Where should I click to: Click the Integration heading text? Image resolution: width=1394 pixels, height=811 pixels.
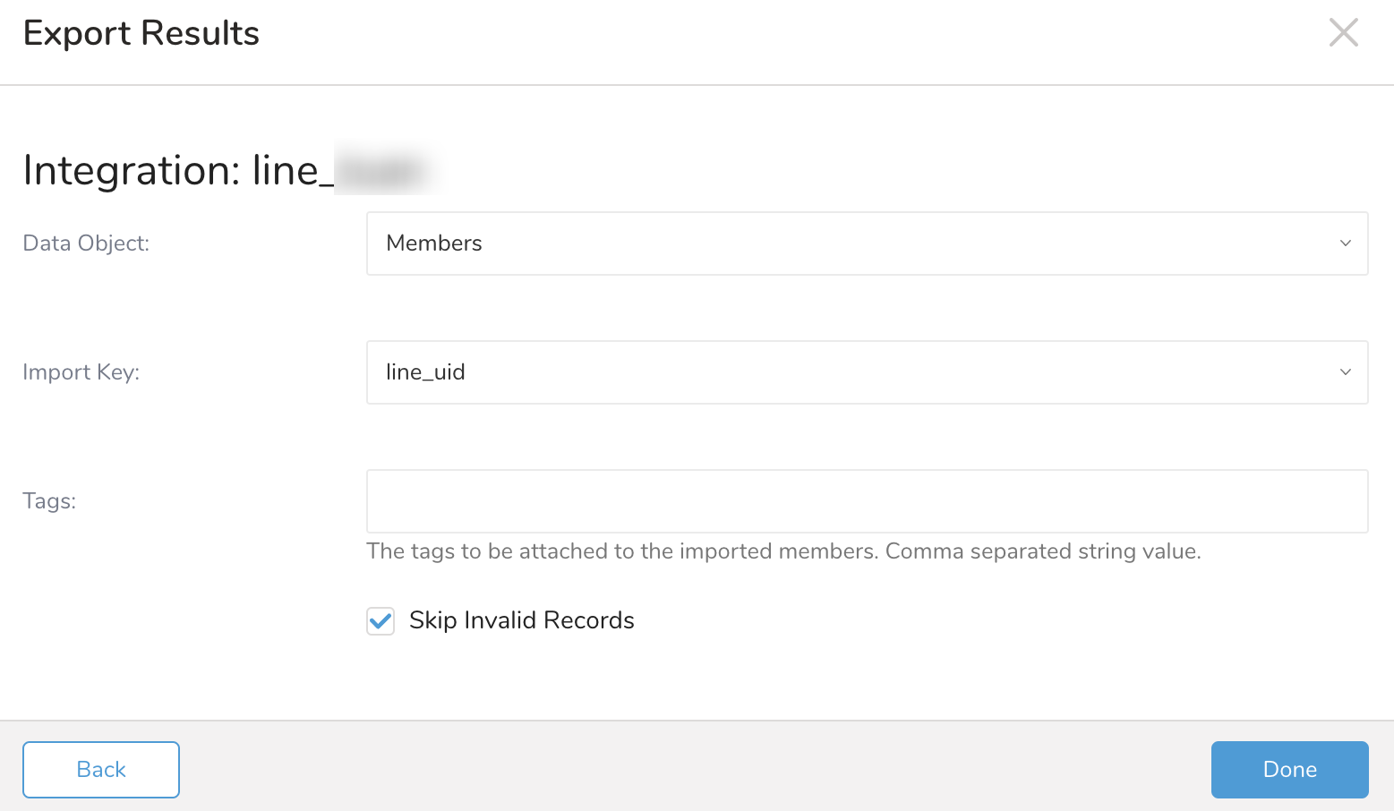point(170,170)
